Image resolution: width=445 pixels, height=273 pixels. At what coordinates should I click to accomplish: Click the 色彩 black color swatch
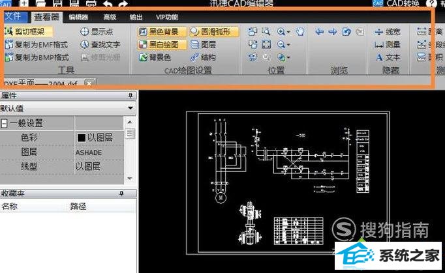(81, 137)
